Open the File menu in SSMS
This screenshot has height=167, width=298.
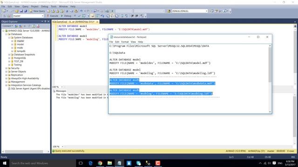pyautogui.click(x=3, y=6)
